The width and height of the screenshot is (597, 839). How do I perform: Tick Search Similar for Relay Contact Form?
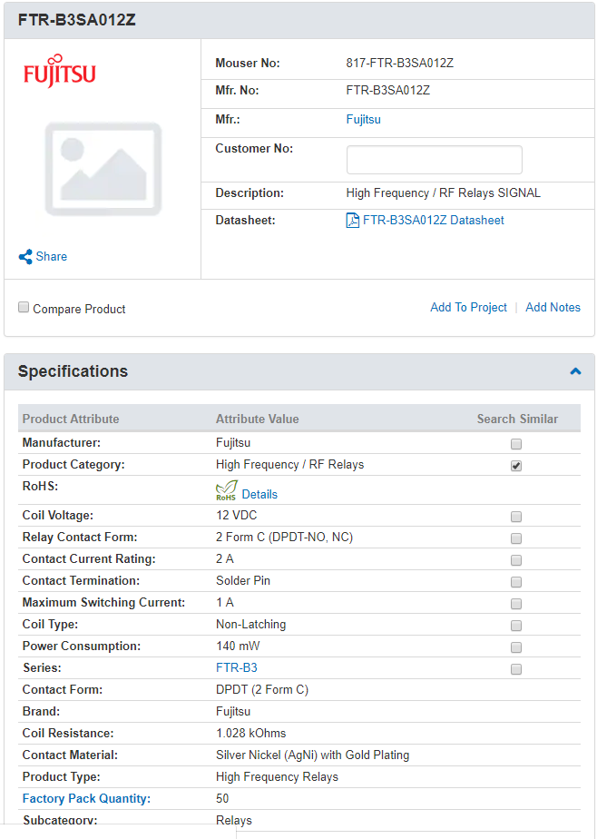click(x=515, y=538)
